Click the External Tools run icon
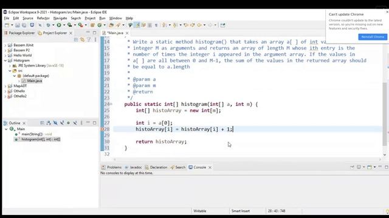This screenshot has height=218, width=389. [80, 25]
